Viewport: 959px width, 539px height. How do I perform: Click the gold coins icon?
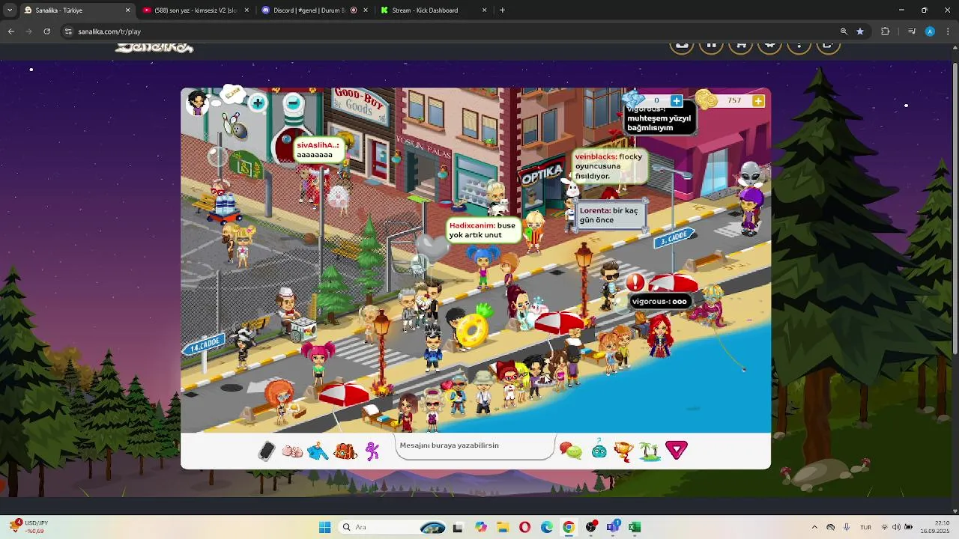(706, 100)
